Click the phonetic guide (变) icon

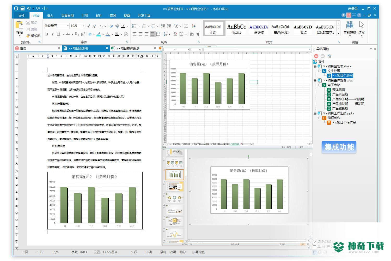(x=117, y=26)
